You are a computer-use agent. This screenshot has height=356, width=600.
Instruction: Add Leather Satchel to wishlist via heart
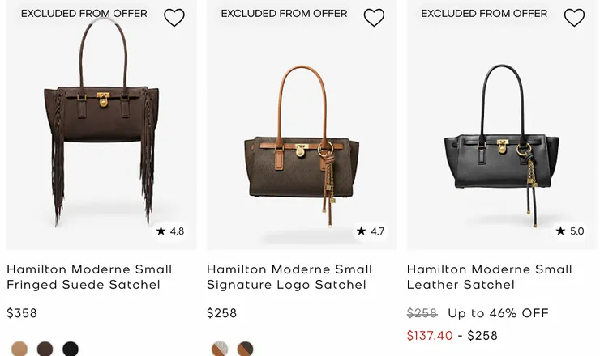pyautogui.click(x=574, y=17)
